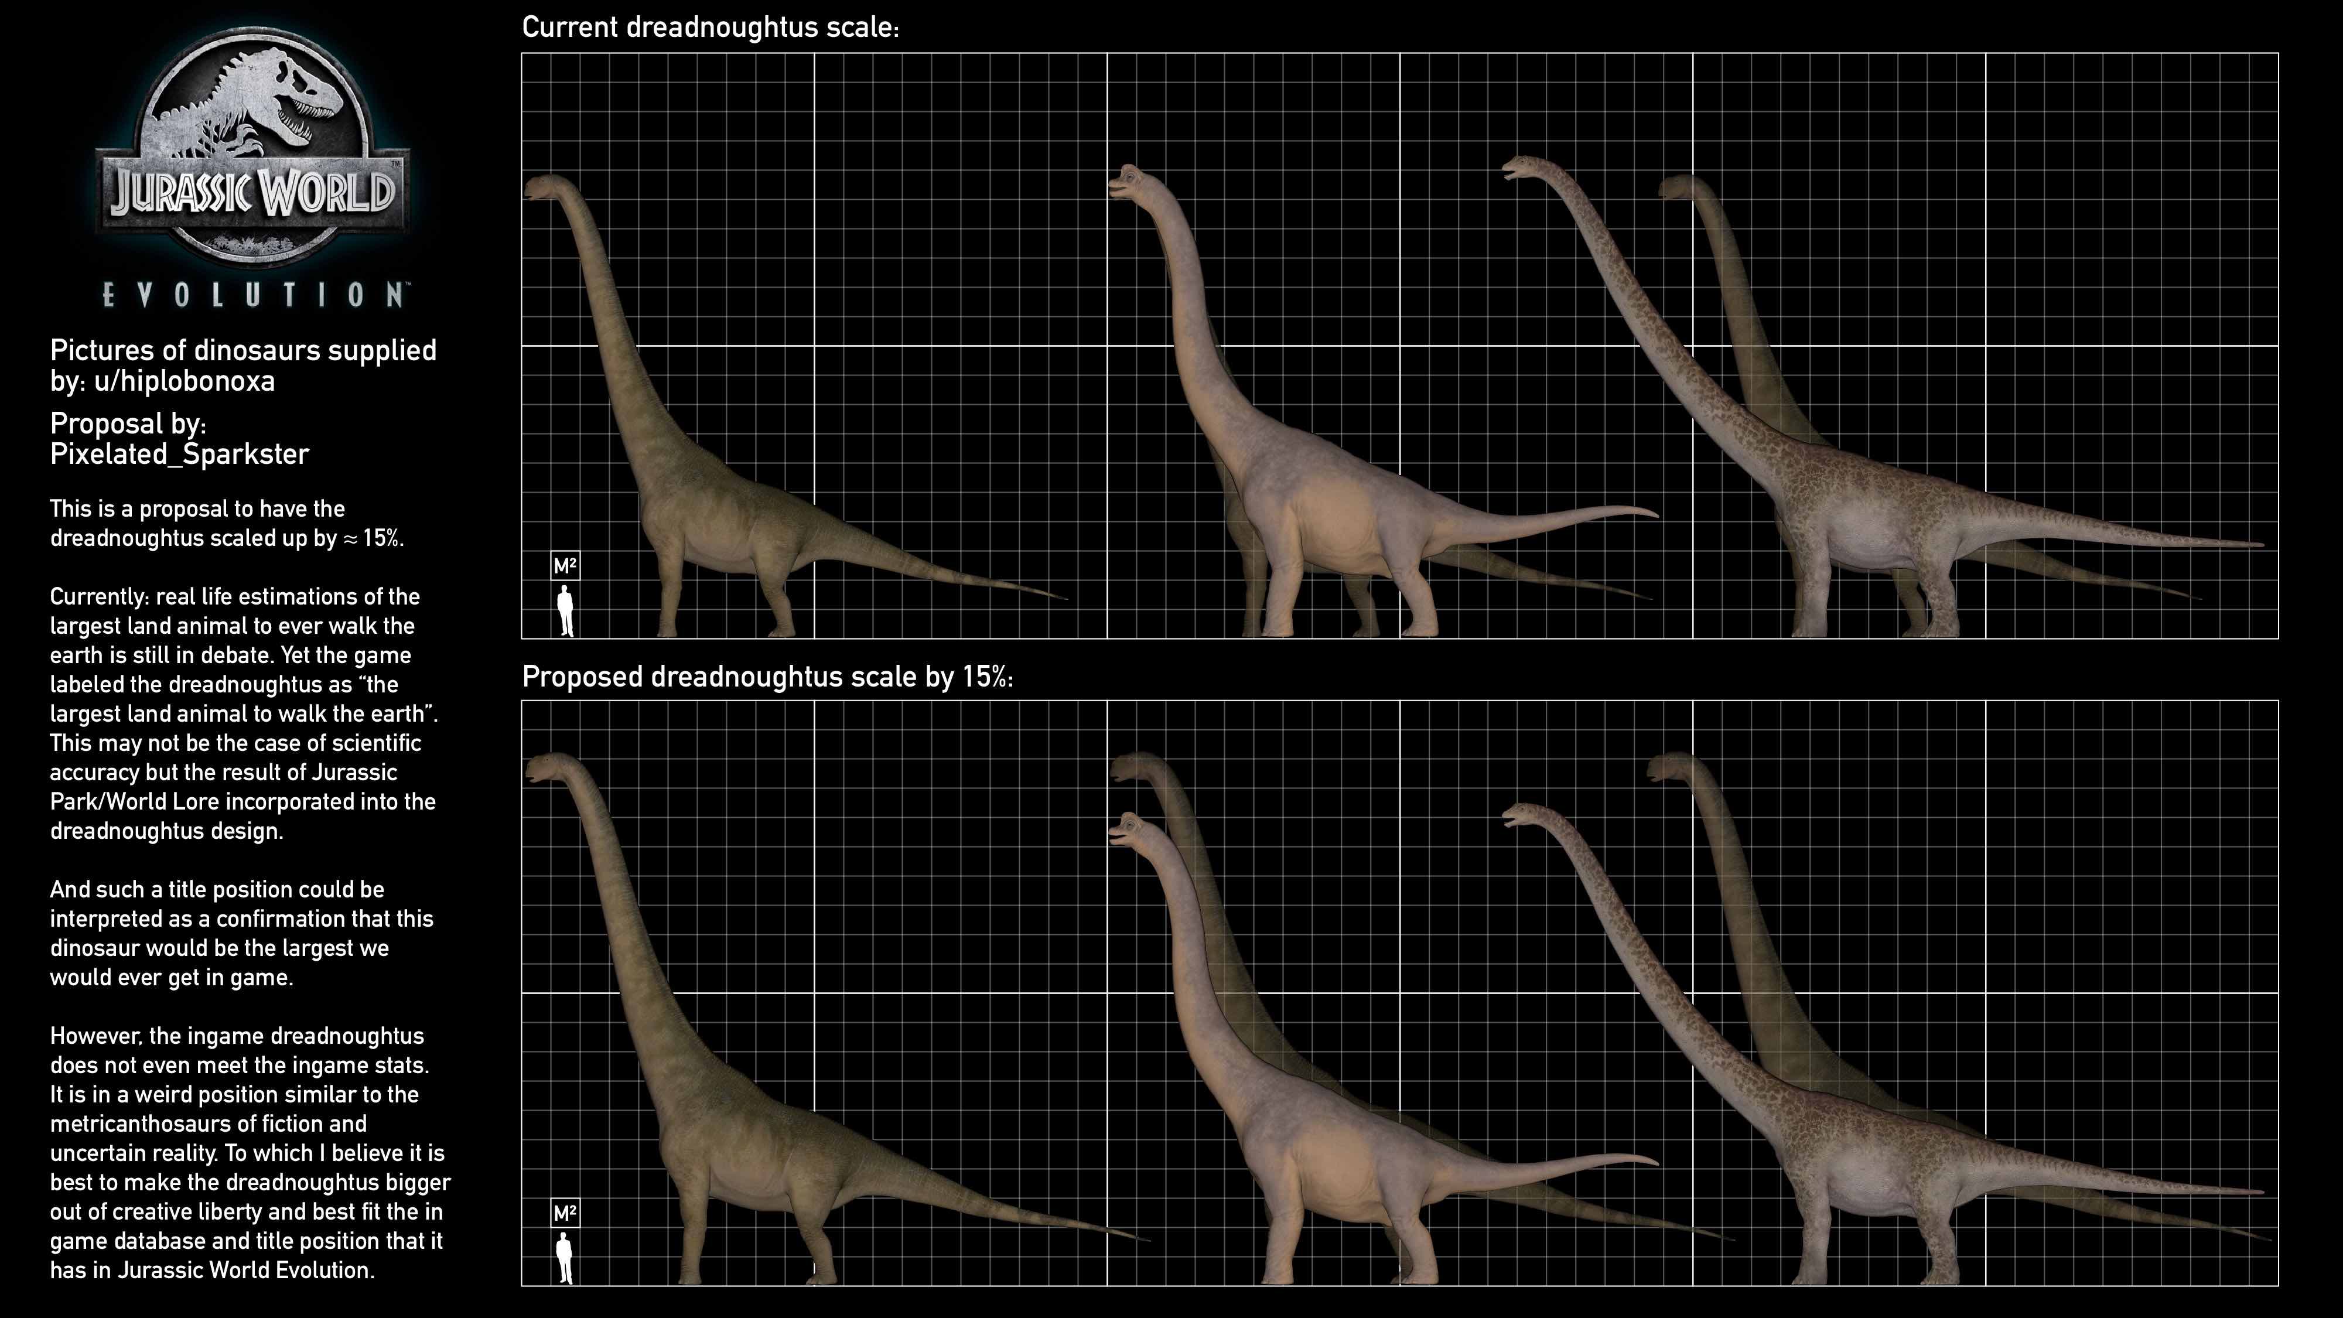
Task: Click the line 'This is a proposal to have the'
Action: pyautogui.click(x=197, y=508)
